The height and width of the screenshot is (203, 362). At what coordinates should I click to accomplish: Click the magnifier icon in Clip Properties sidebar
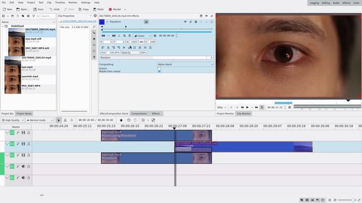coord(94,27)
